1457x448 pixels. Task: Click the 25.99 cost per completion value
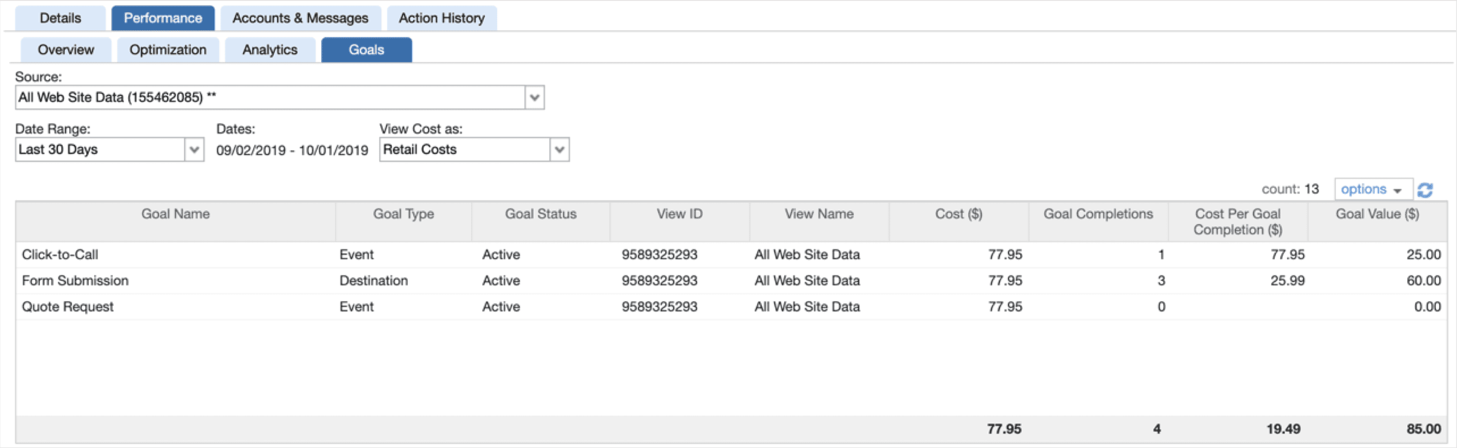coord(1287,281)
